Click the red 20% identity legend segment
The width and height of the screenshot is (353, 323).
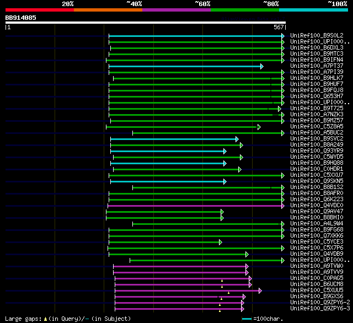(x=40, y=10)
